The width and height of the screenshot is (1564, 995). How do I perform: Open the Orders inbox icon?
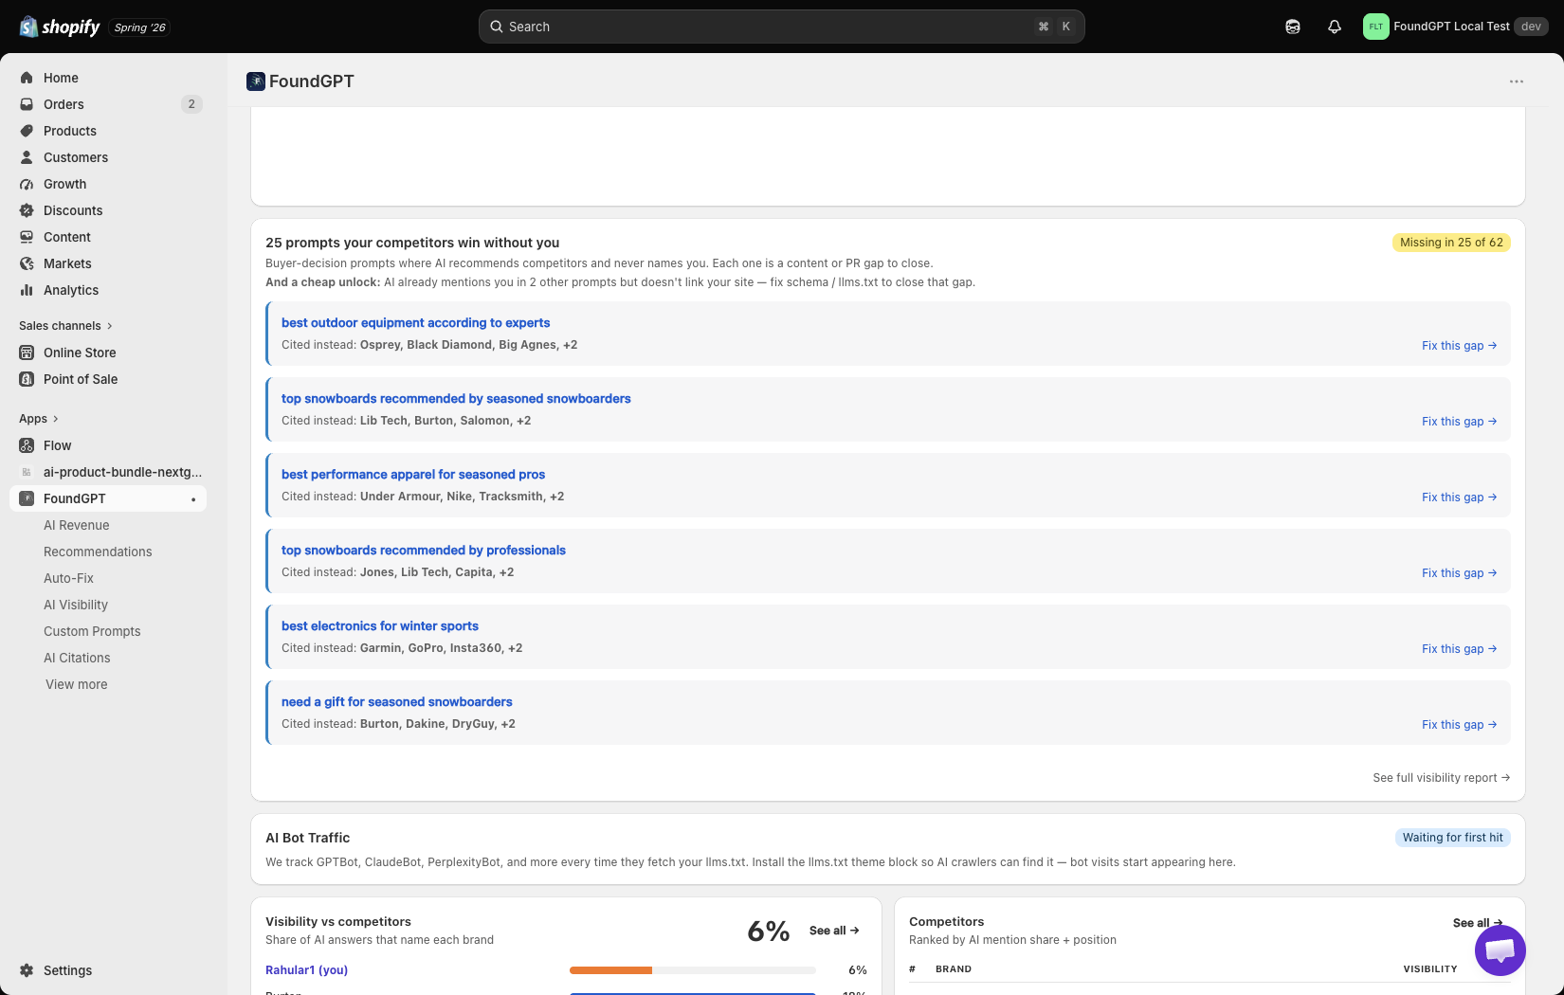(27, 104)
